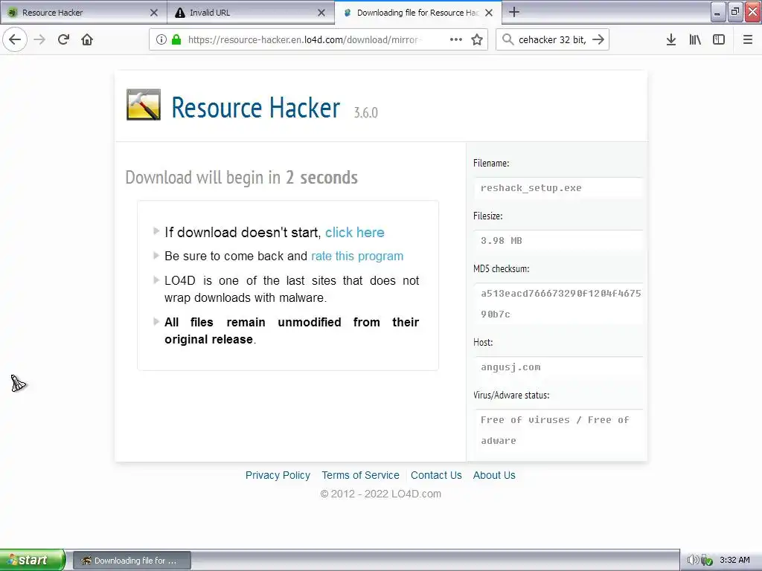
Task: Follow the 'click here' download link
Action: click(355, 233)
